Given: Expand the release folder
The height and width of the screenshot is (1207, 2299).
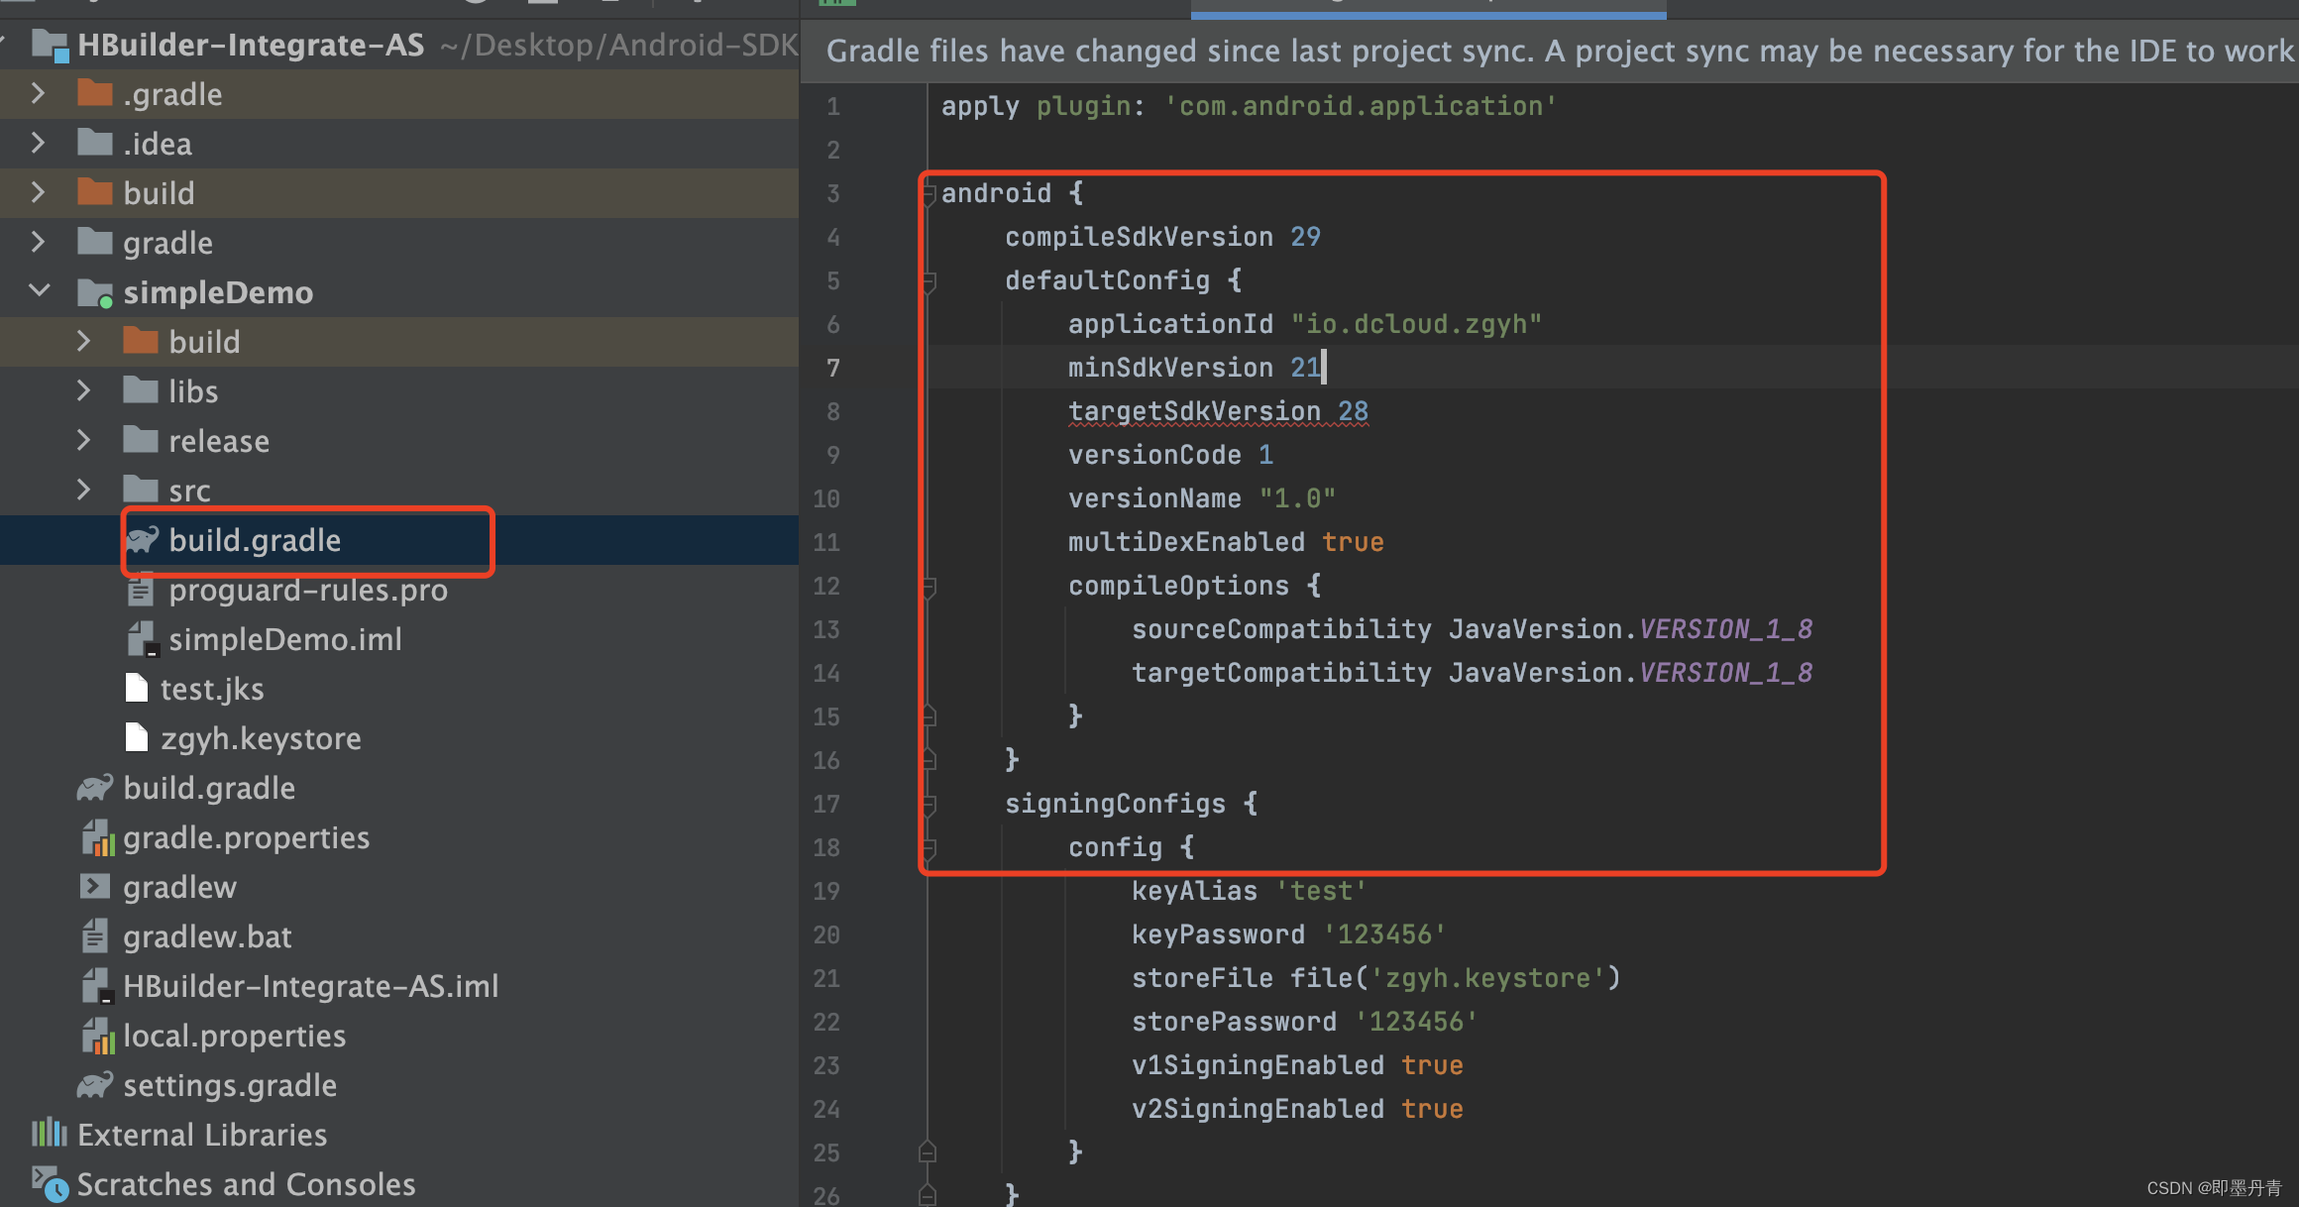Looking at the screenshot, I should (x=84, y=440).
